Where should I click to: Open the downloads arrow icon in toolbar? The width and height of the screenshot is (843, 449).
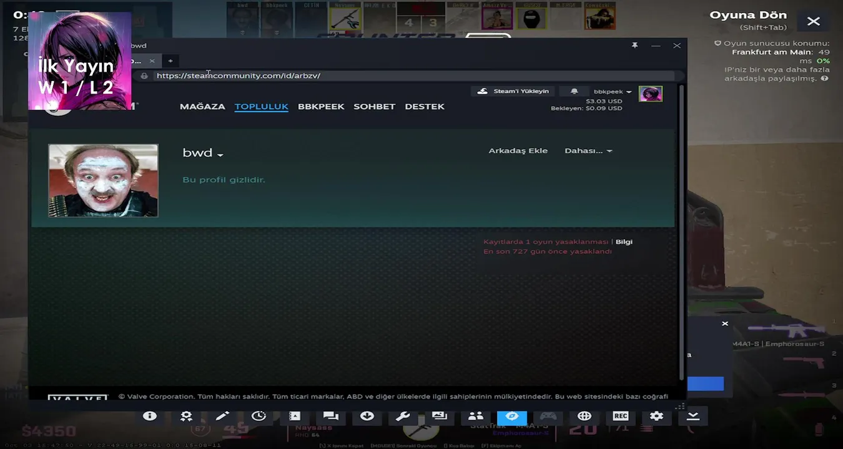(x=367, y=416)
